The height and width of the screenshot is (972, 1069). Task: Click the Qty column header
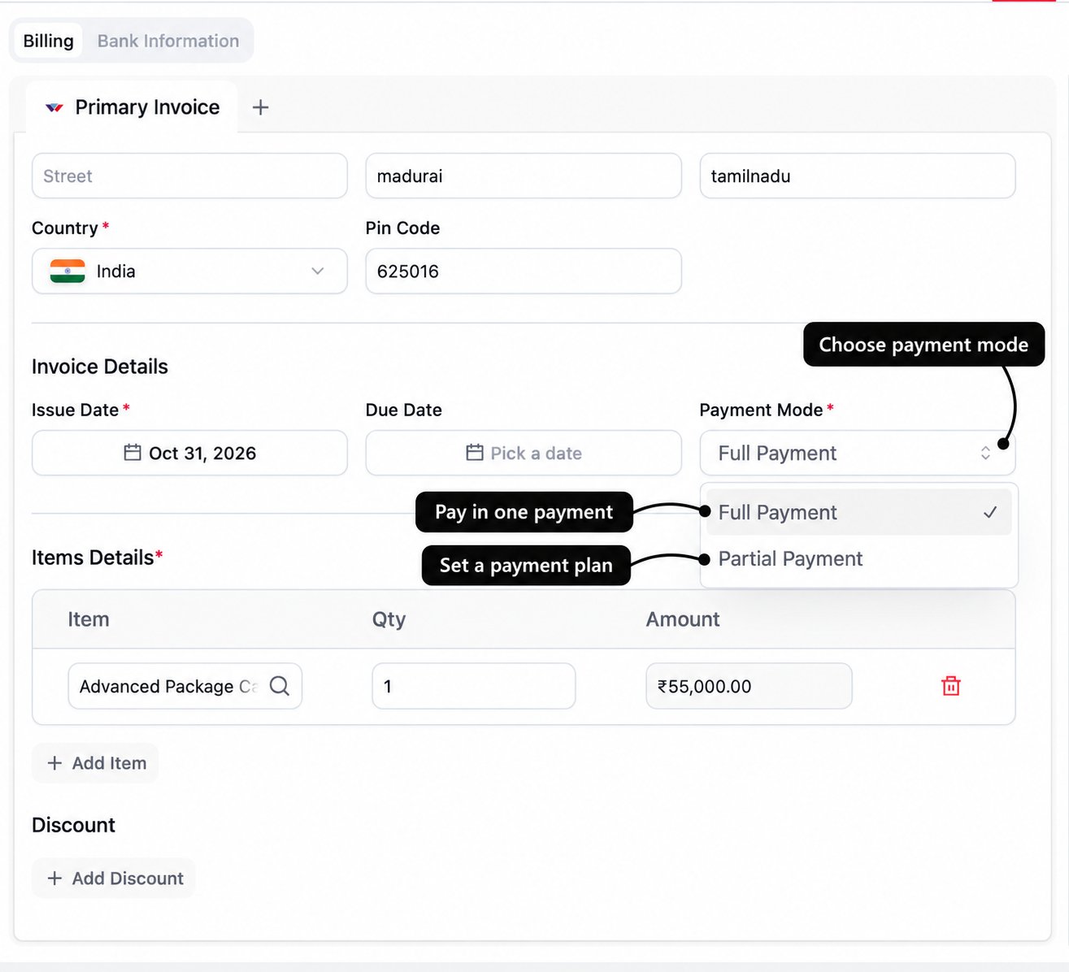pos(389,620)
